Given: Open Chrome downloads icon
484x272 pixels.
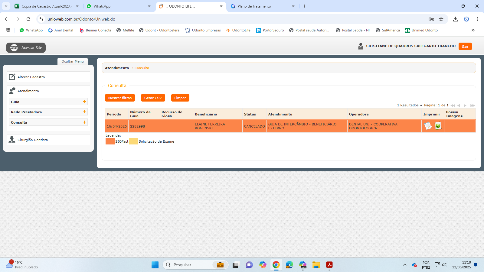Looking at the screenshot, I should tap(455, 19).
